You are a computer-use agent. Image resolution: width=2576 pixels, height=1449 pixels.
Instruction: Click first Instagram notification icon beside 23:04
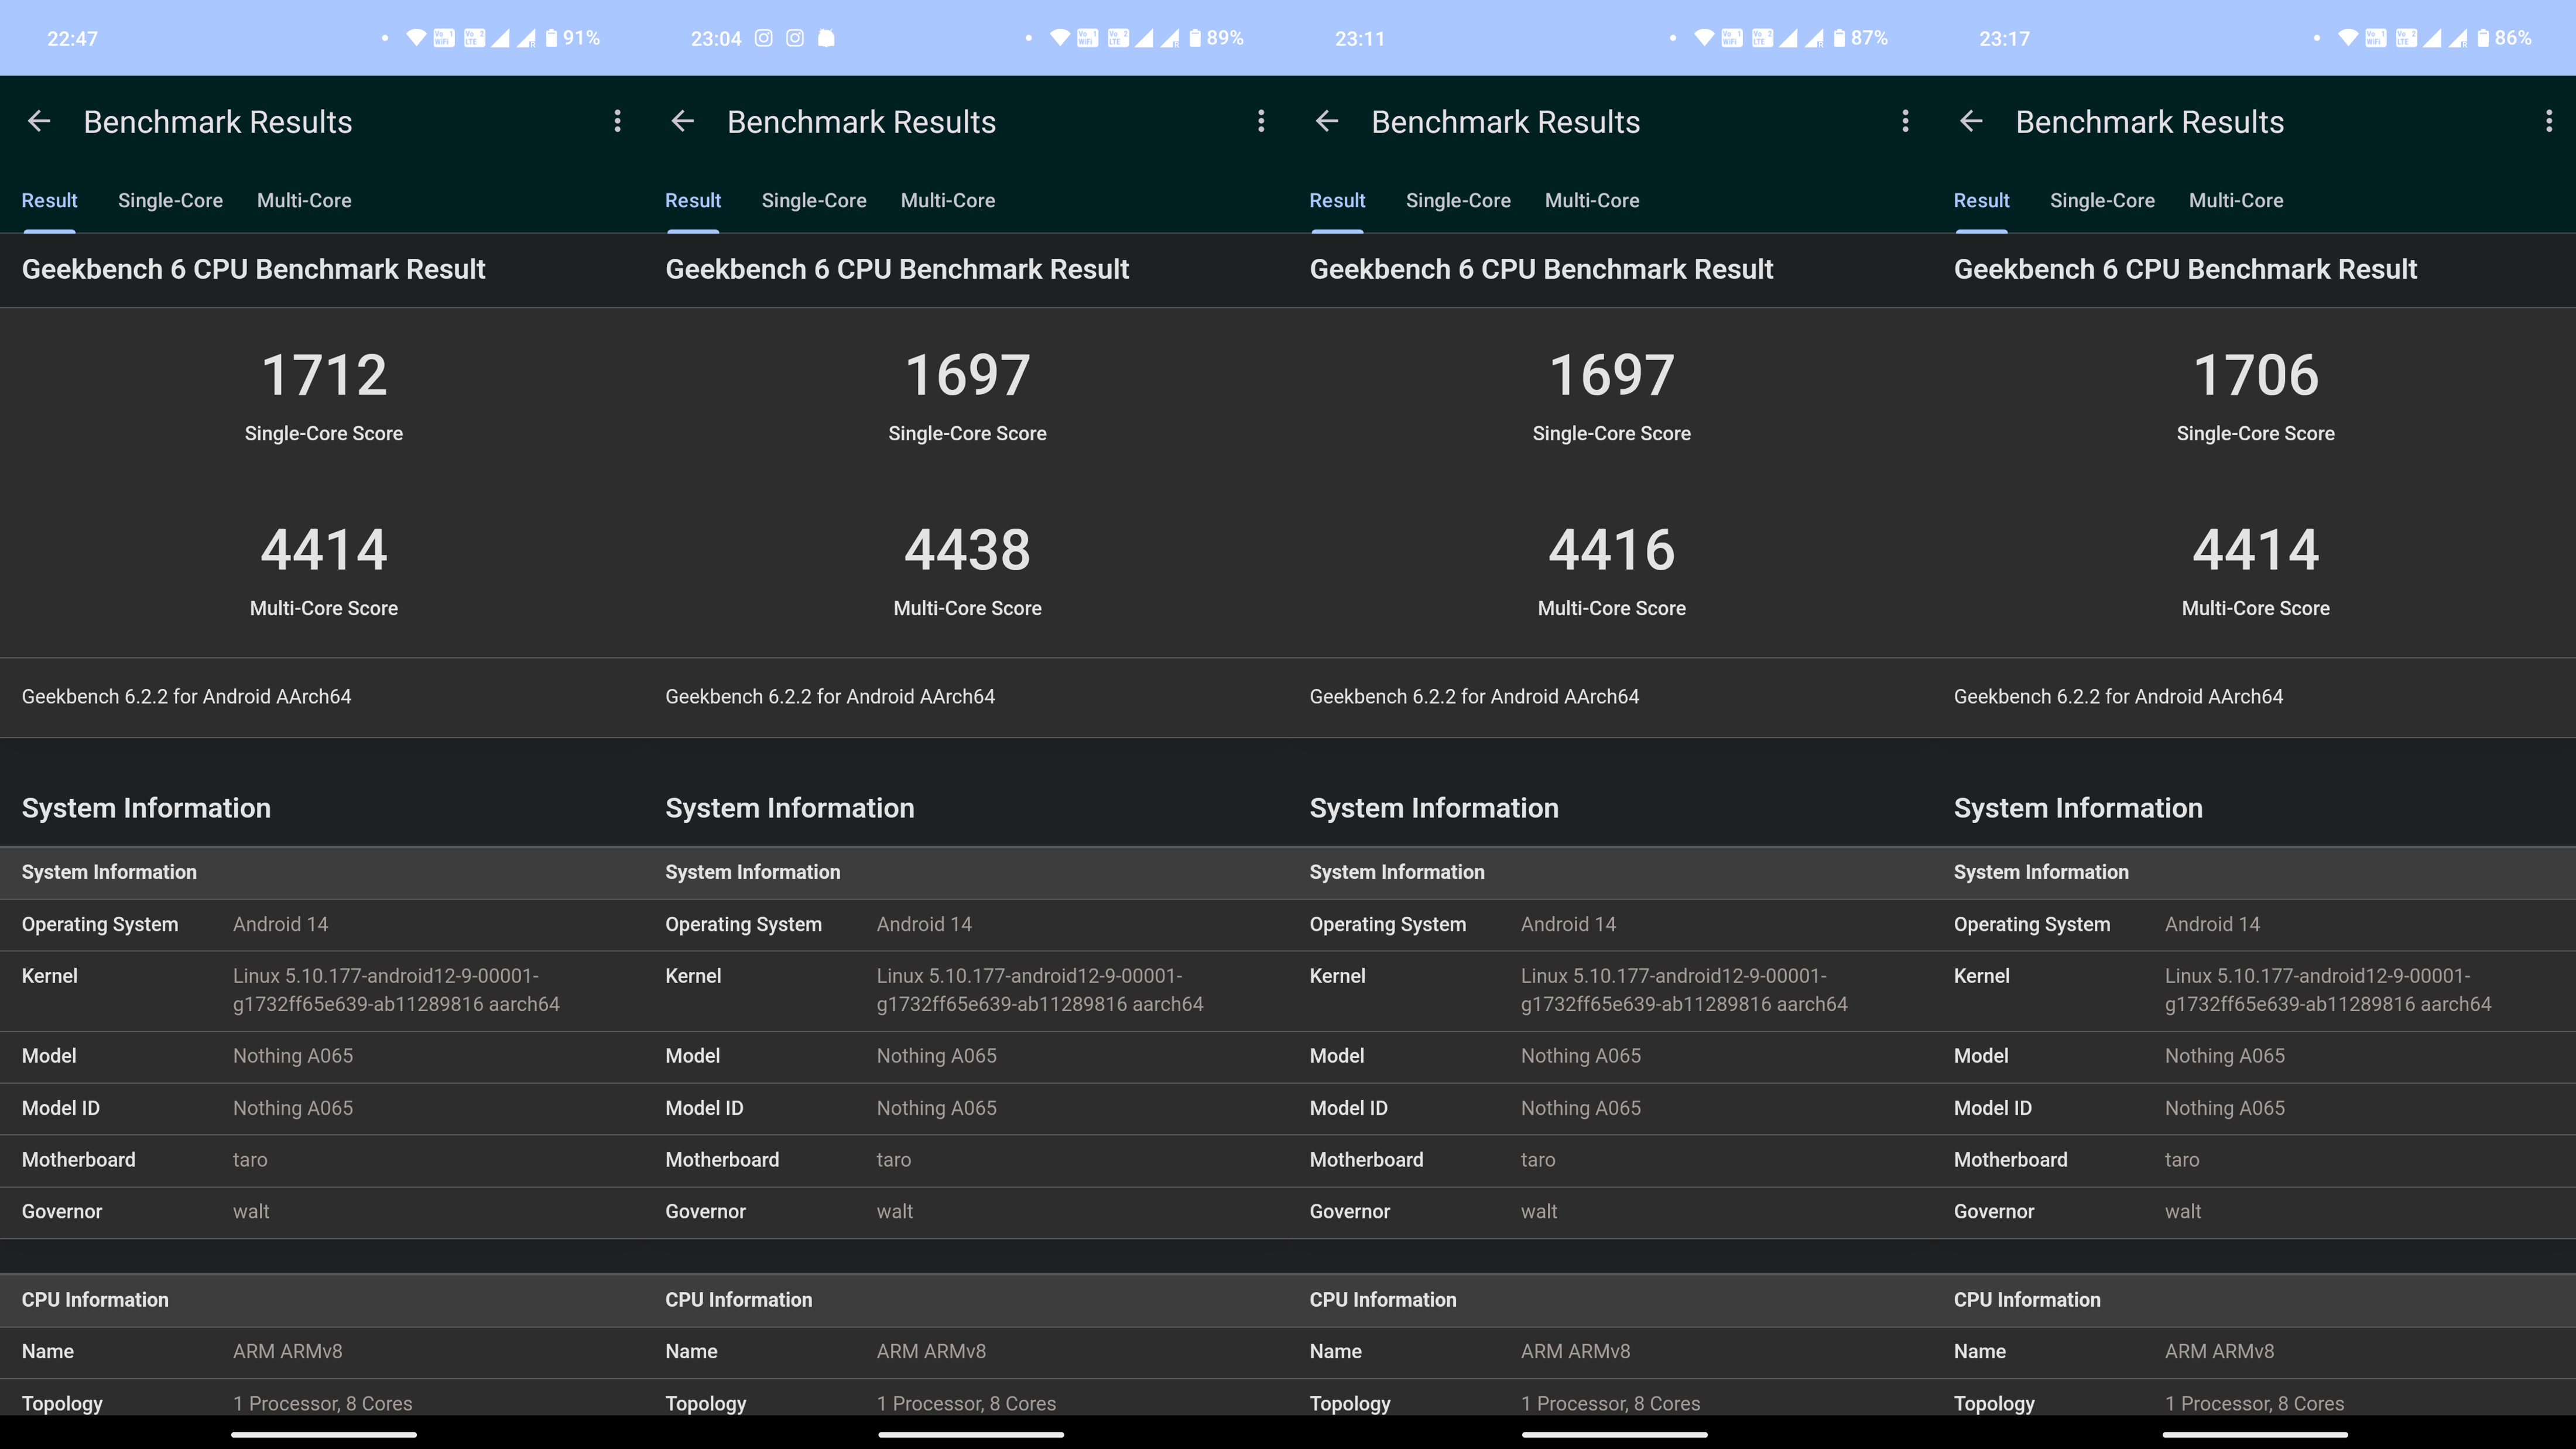point(763,38)
